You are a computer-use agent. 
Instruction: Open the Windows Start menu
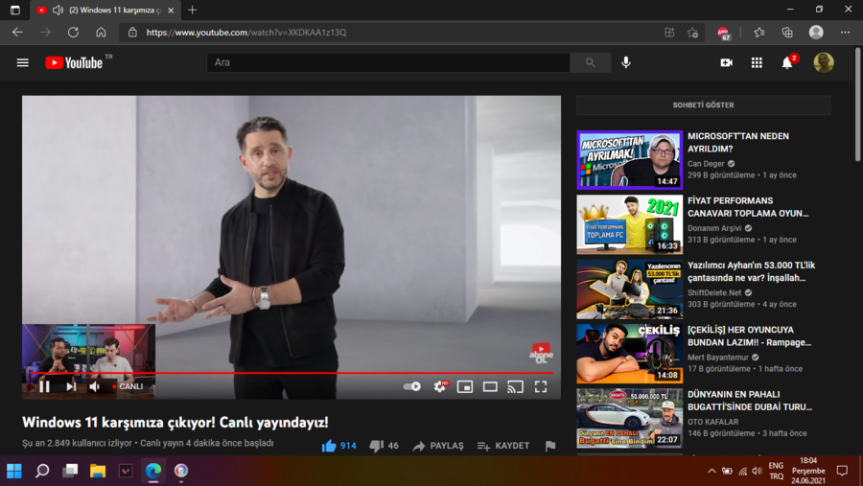click(x=14, y=471)
